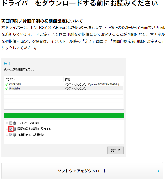Click the 詳細 column header
The width and height of the screenshot is (165, 184).
(x=67, y=79)
